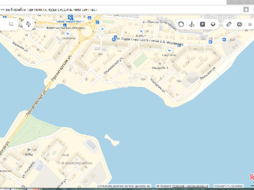254x190 pixels.
Task: Click the Разместить рекламу button
Action: [x=229, y=186]
